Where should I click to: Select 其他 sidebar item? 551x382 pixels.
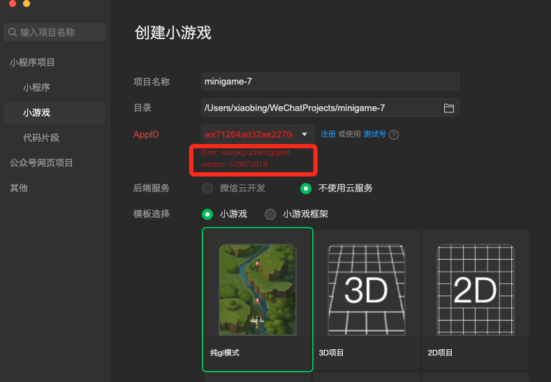click(19, 188)
